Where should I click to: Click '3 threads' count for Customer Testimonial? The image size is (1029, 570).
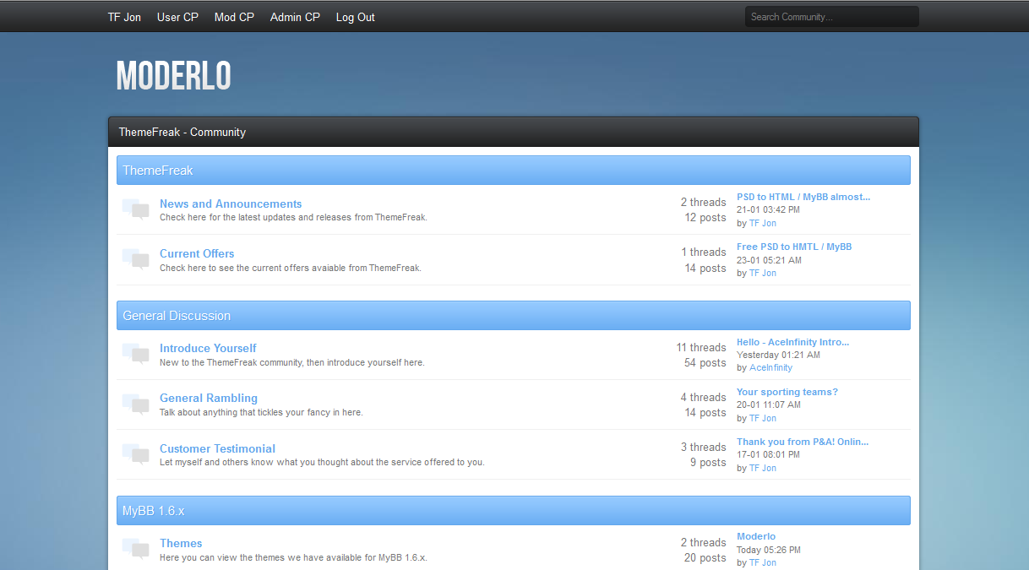[x=704, y=447]
